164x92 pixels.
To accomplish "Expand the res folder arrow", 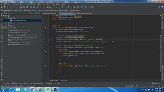I will point(6,25).
